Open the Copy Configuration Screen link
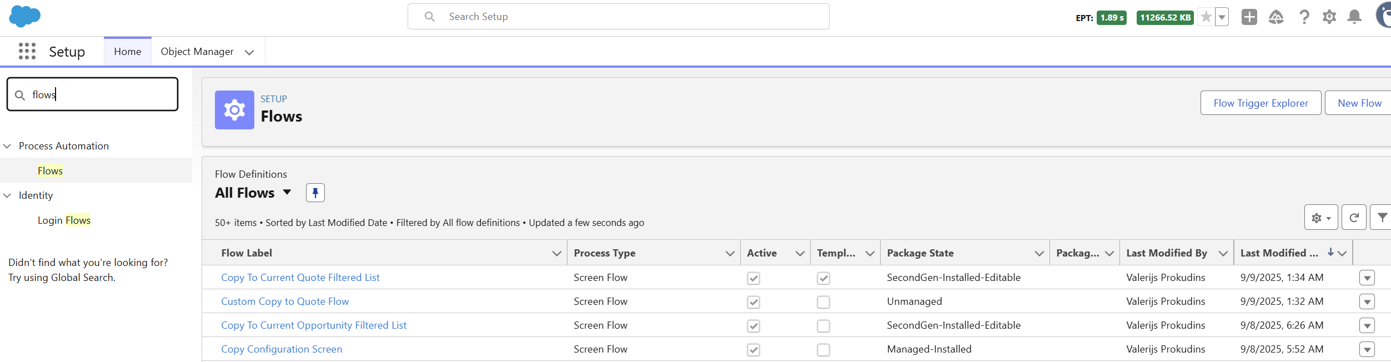The image size is (1391, 362). click(282, 349)
